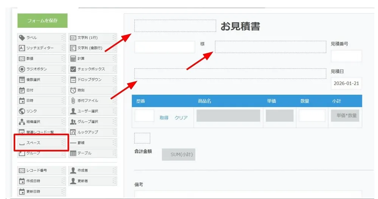Click the 添付ファイル field item
Viewport: 378px width, 199px height.
pos(92,101)
